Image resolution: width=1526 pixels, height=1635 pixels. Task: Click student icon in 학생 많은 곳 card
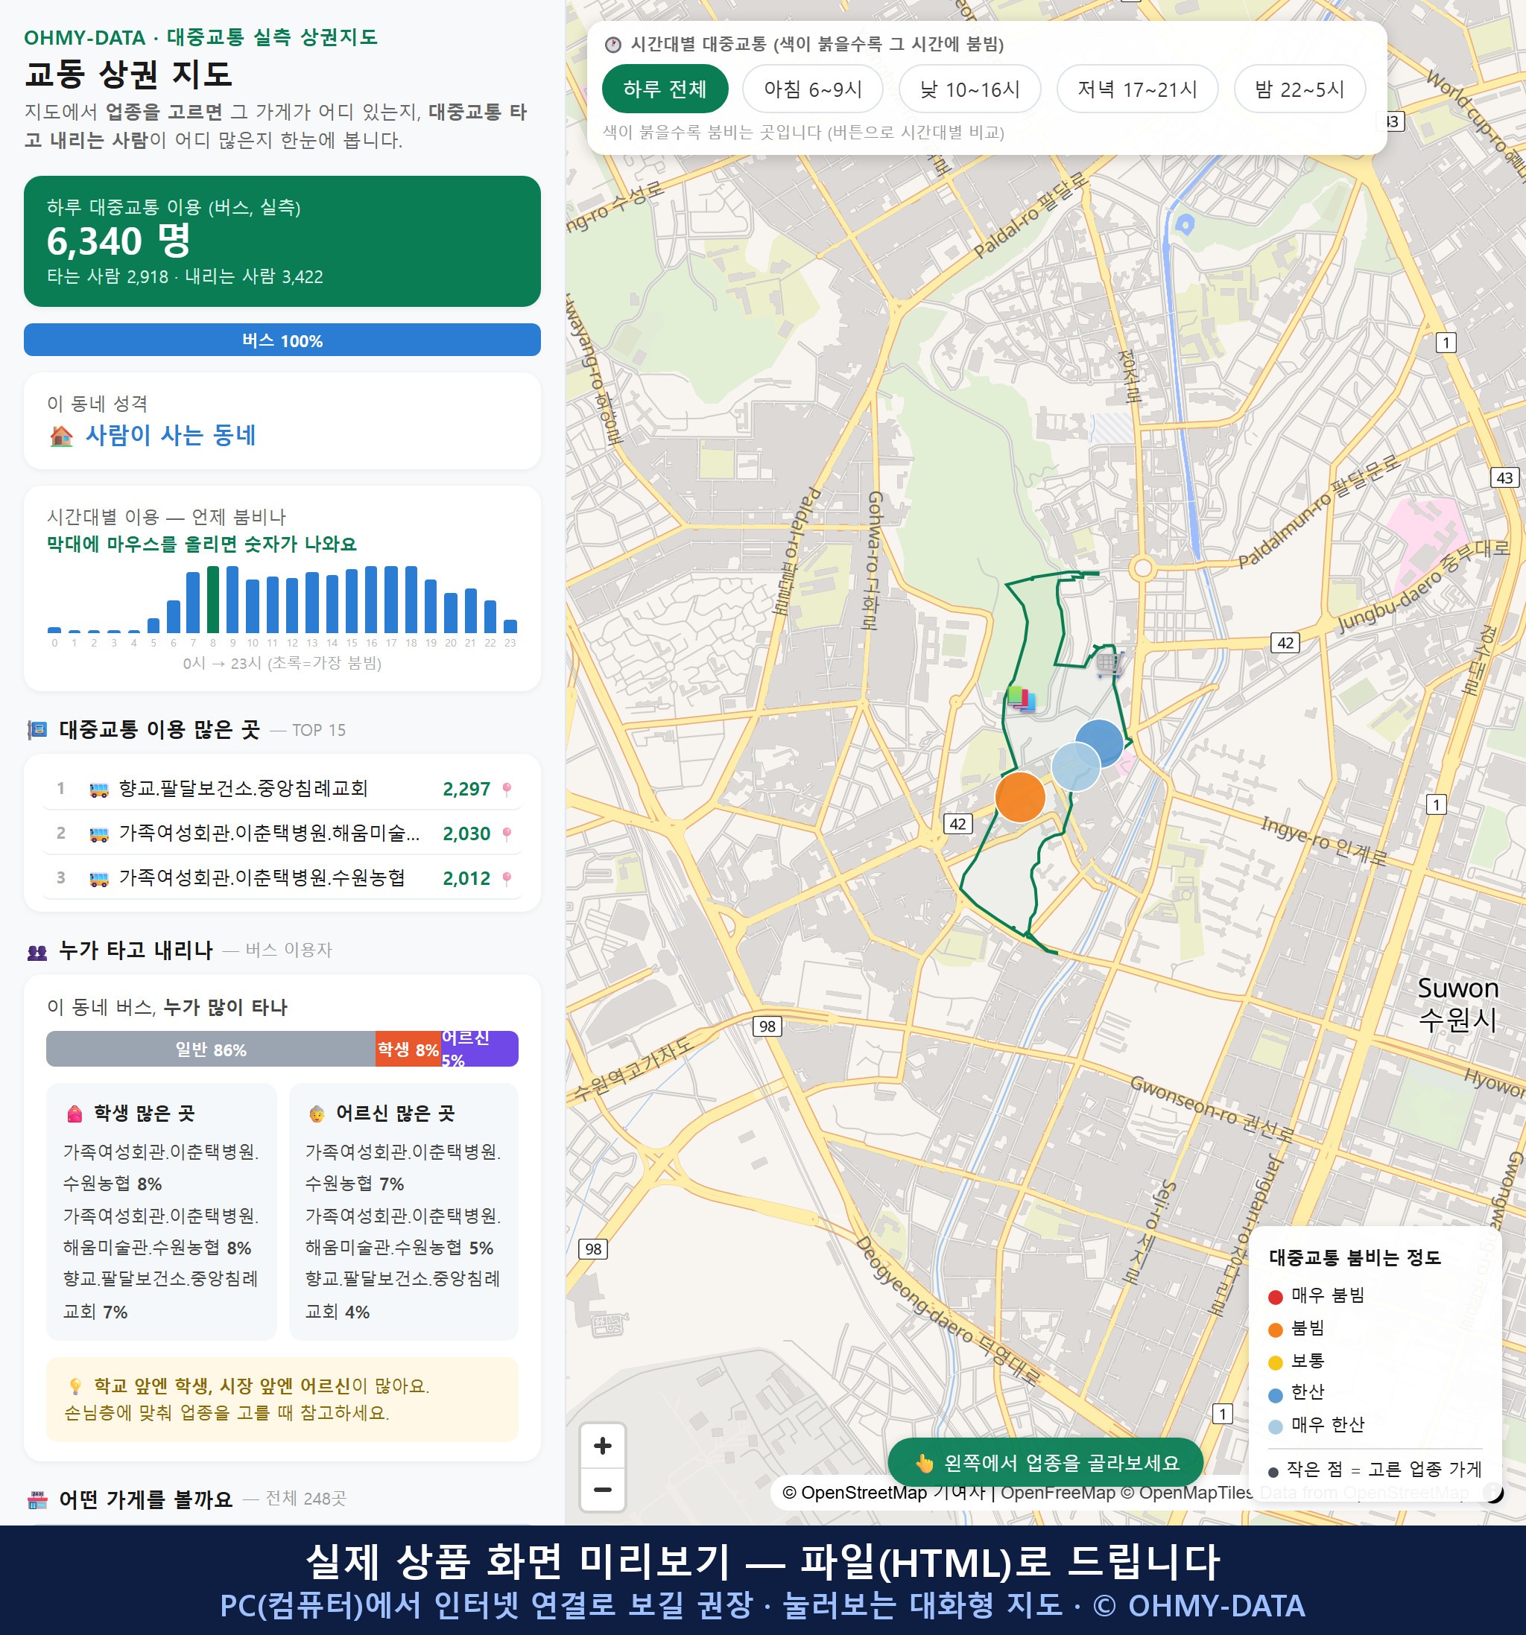(75, 1114)
